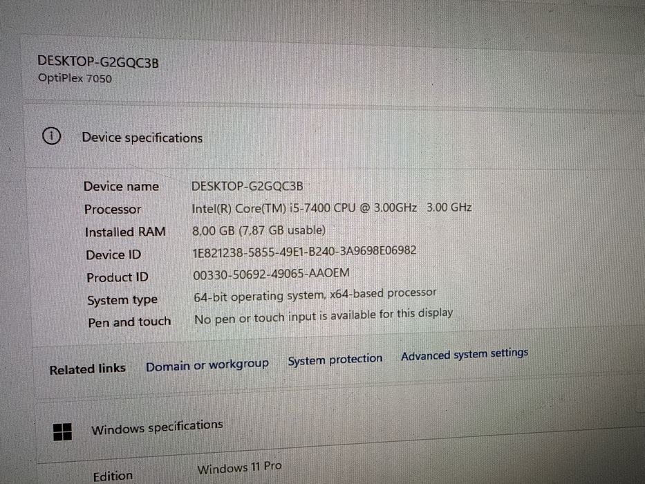Select the Product ID label
The width and height of the screenshot is (645, 484).
click(118, 277)
